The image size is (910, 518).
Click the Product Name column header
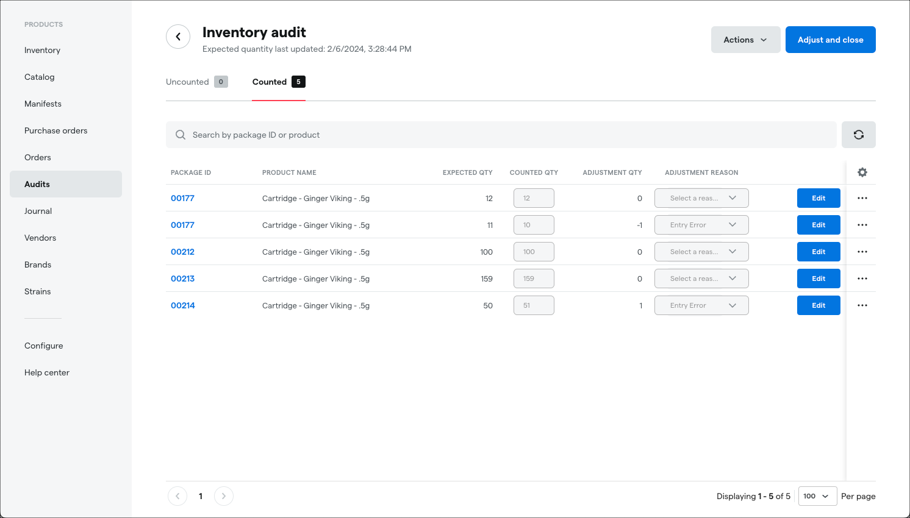(289, 172)
